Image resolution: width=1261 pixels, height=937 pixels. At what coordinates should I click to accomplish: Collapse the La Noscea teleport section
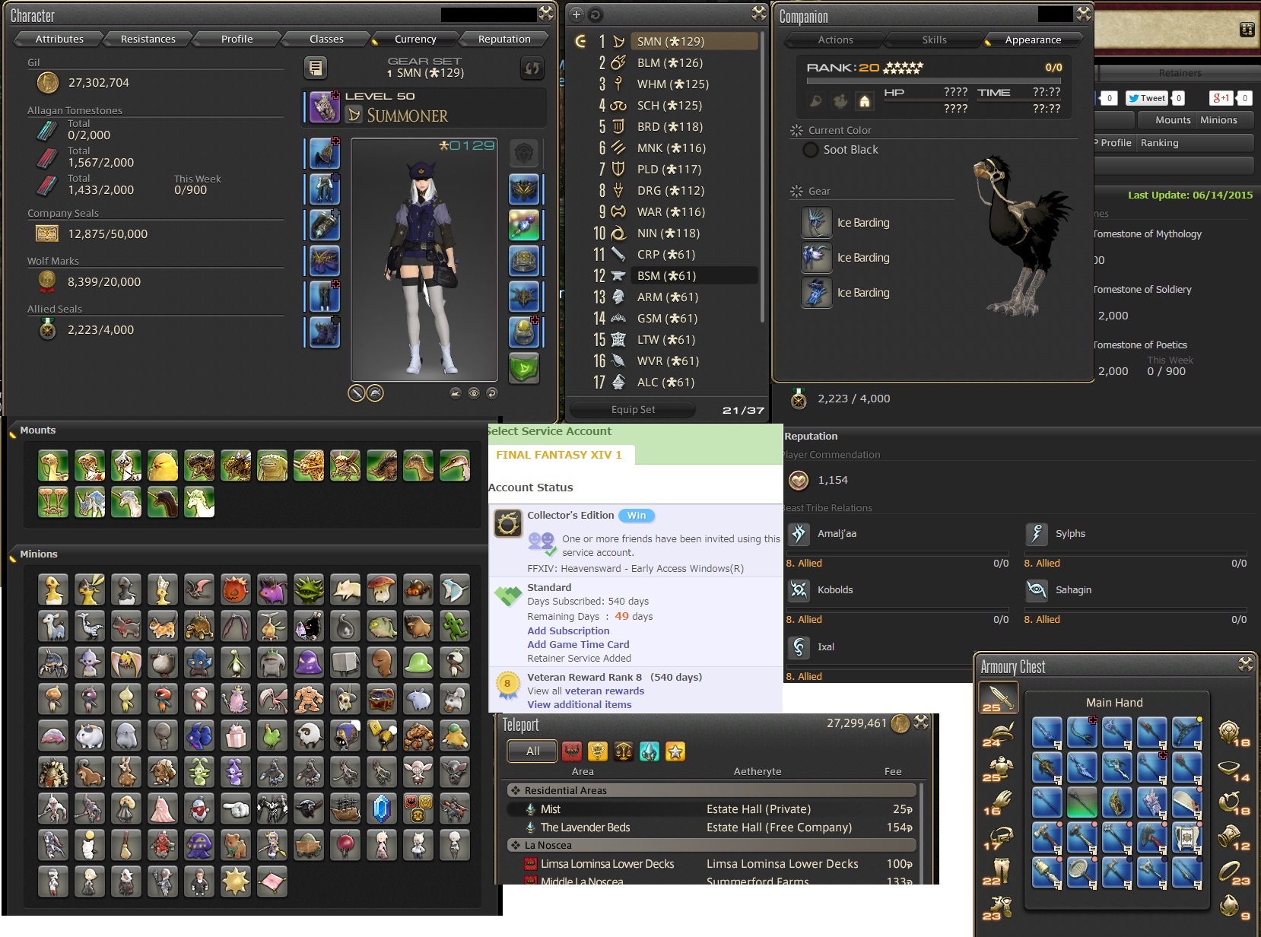[x=711, y=845]
